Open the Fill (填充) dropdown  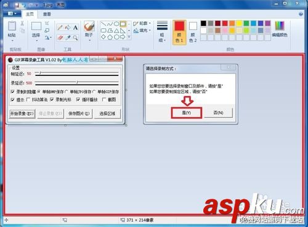coord(142,31)
